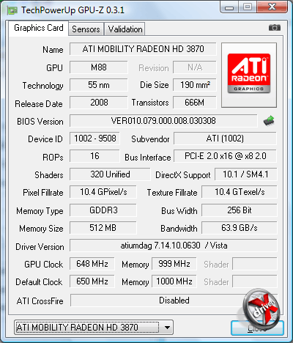Image resolution: width=293 pixels, height=343 pixels.
Task: Click the Pixel Fillrate label
Action: (x=43, y=193)
